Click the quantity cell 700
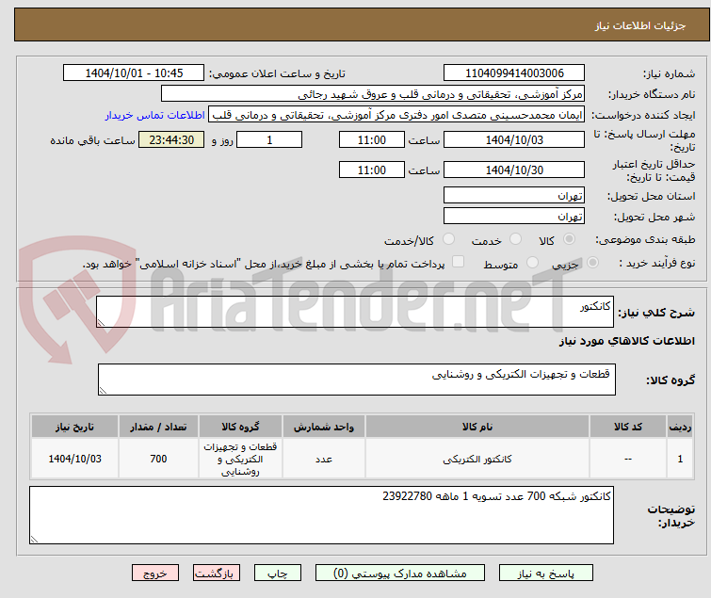The height and width of the screenshot is (598, 711). pos(158,459)
